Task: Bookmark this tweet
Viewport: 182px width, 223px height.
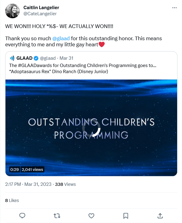Action: [x=126, y=216]
